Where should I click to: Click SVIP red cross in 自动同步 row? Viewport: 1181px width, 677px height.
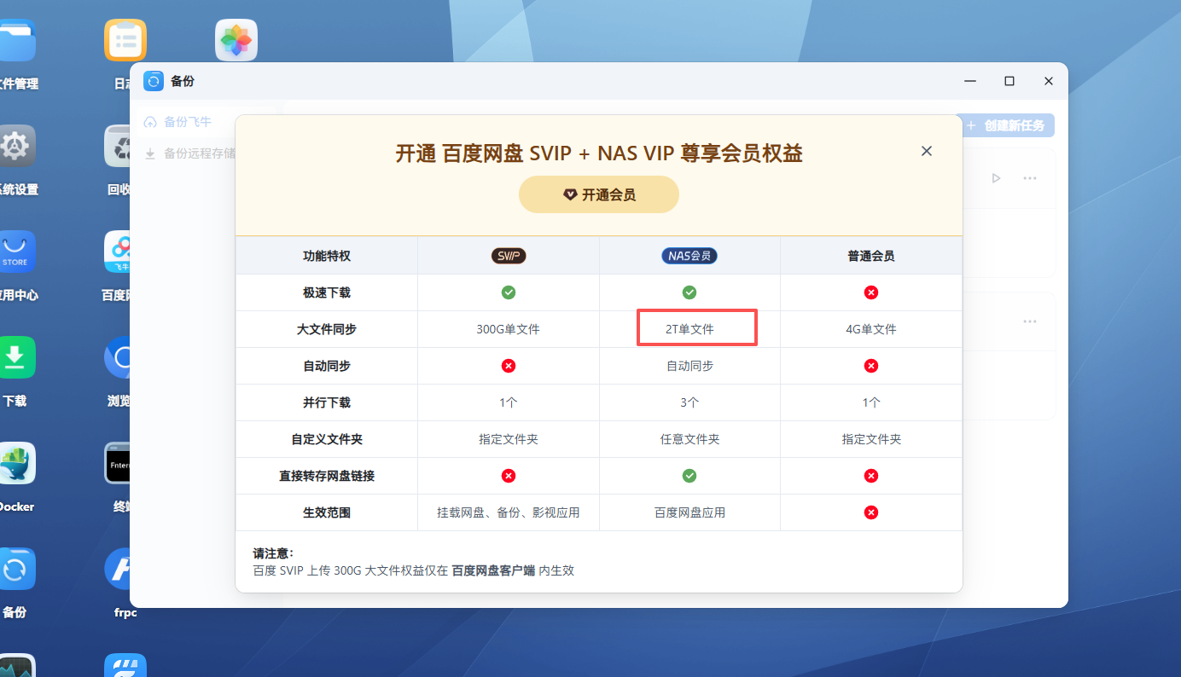pyautogui.click(x=509, y=366)
